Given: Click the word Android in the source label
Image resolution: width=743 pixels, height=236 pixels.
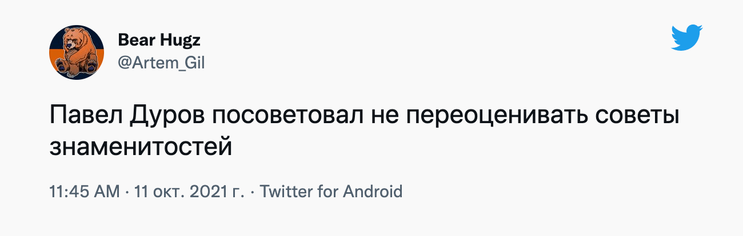Looking at the screenshot, I should point(373,191).
